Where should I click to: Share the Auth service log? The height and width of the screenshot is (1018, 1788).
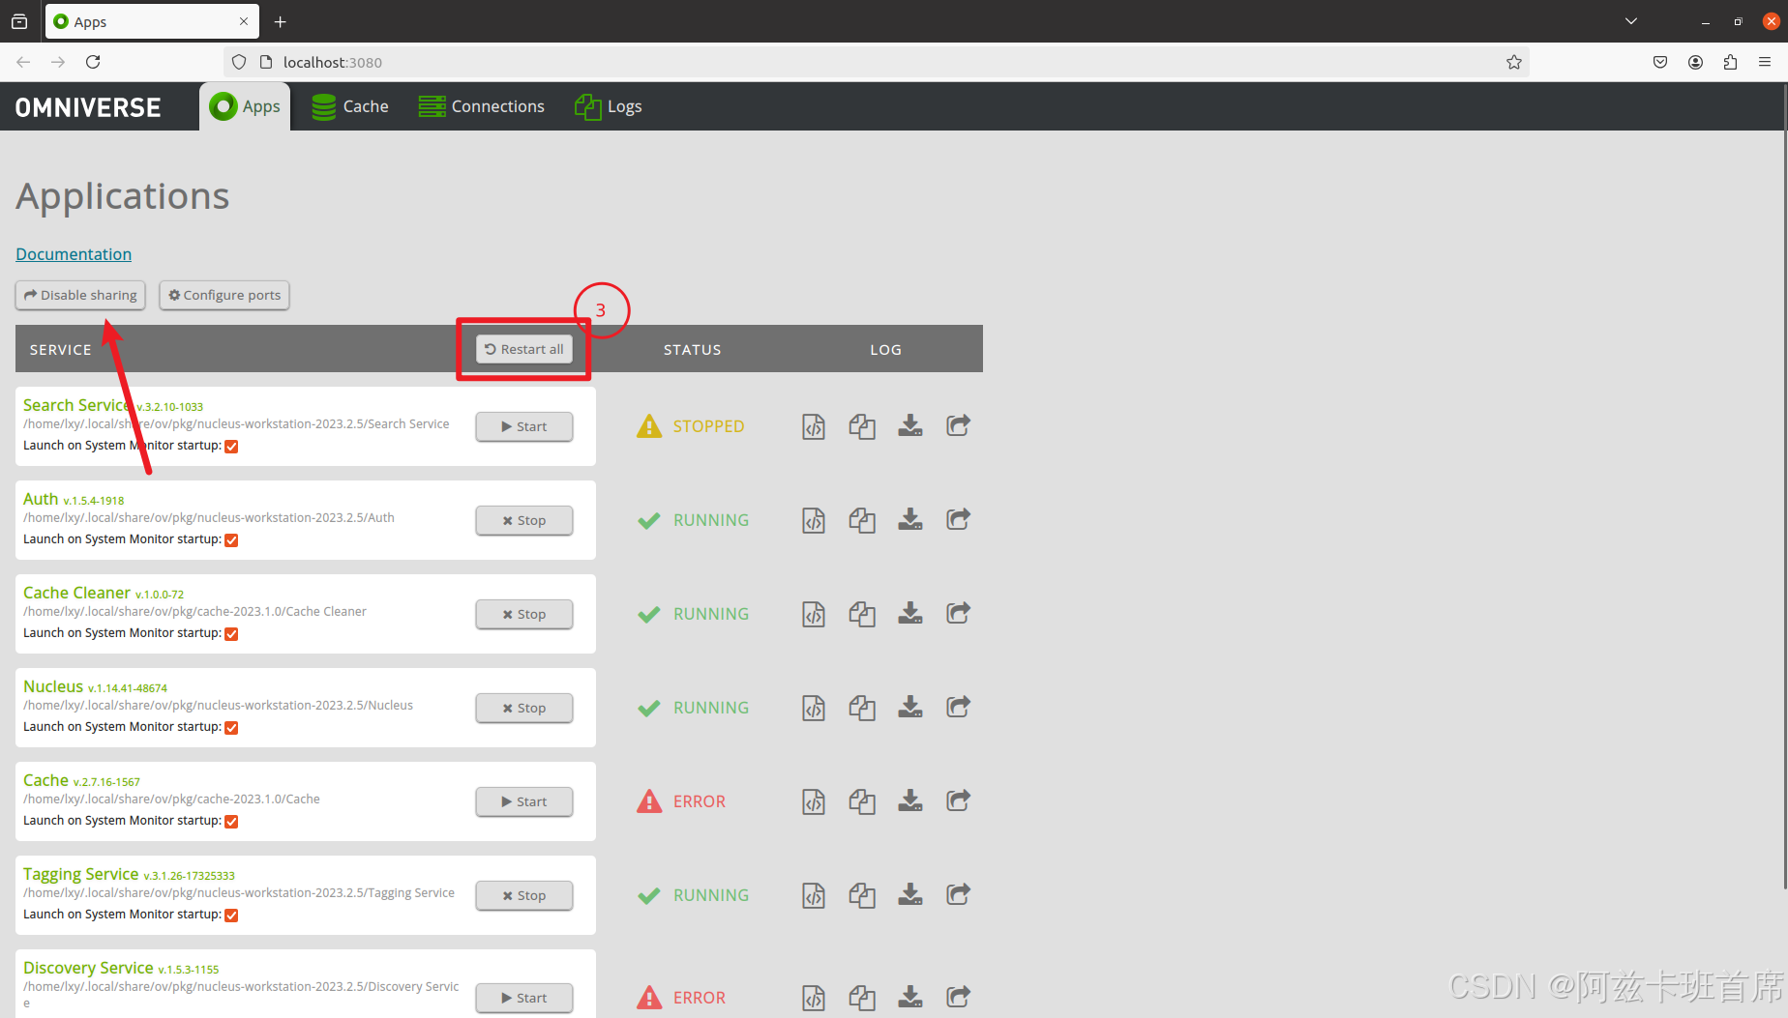tap(958, 519)
